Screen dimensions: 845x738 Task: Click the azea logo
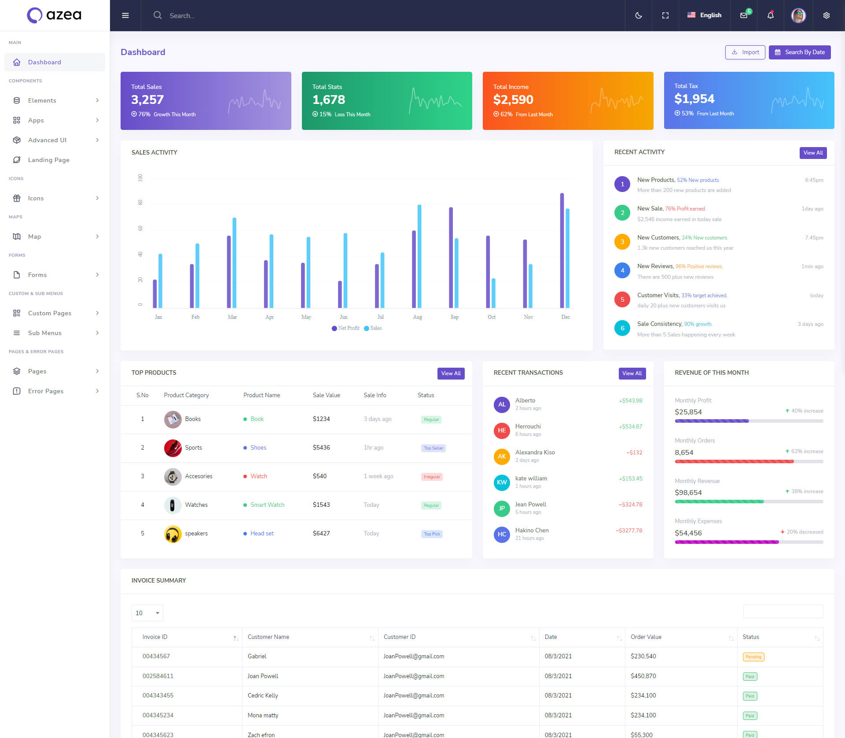coord(55,15)
